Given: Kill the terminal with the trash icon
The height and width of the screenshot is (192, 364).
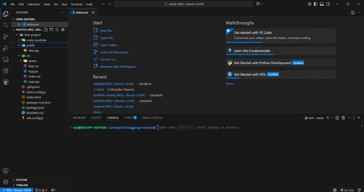Looking at the screenshot, I should point(343,118).
